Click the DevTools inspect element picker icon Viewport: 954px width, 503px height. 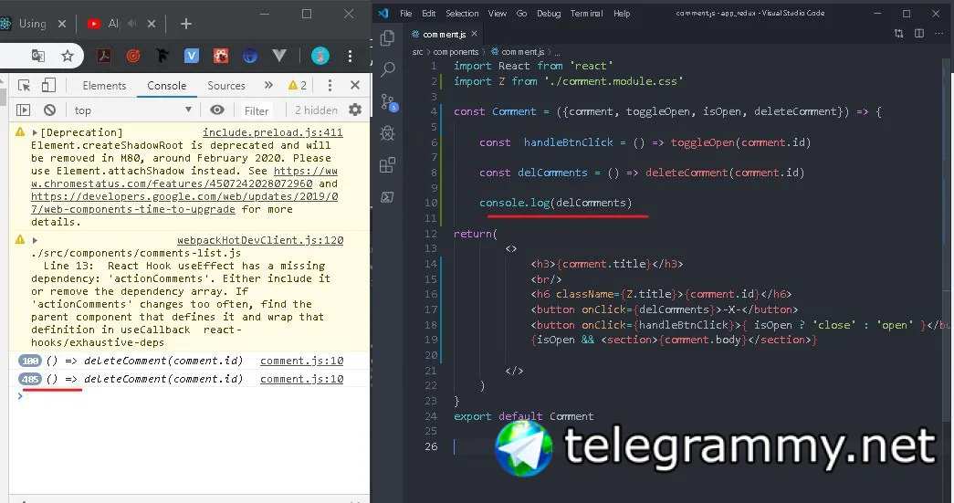tap(25, 86)
